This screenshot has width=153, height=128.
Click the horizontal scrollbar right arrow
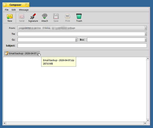145,123
